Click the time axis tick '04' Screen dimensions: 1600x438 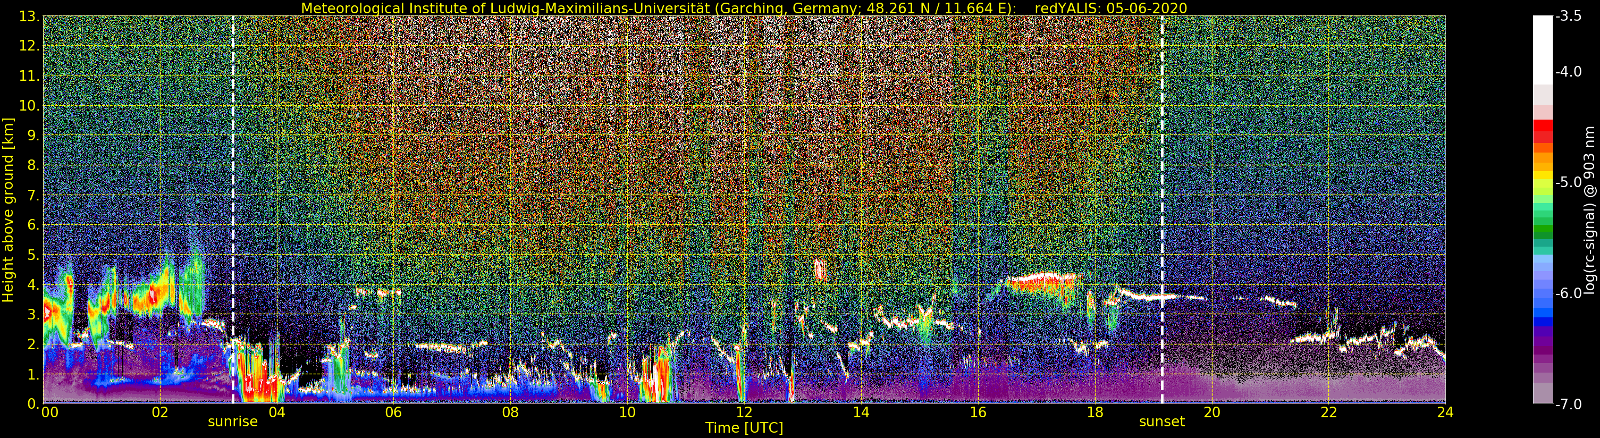pyautogui.click(x=276, y=412)
